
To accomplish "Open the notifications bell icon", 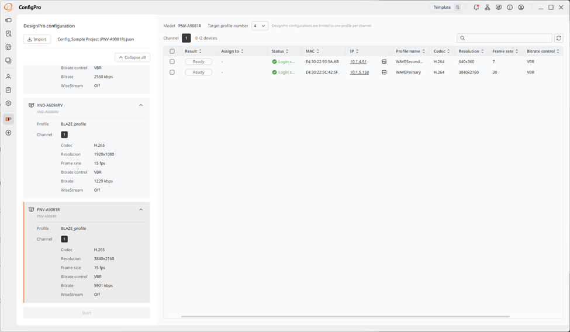I will point(476,7).
